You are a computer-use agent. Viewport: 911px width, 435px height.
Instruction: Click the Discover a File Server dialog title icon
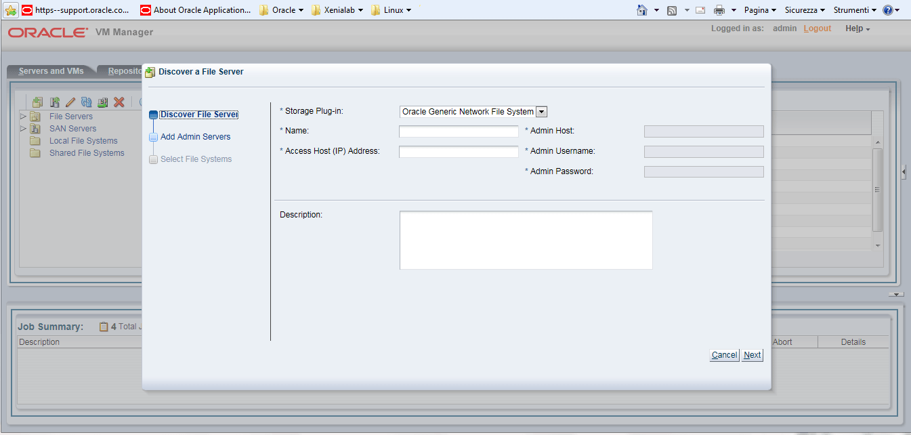point(150,72)
